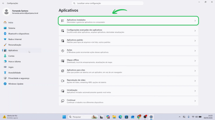The image size is (215, 120).
Task: Click the Privacidade e segurança shield icon
Action: coord(5,78)
